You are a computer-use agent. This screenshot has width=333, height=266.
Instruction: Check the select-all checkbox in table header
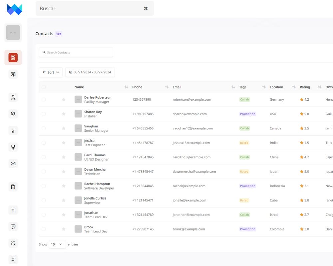pos(44,87)
